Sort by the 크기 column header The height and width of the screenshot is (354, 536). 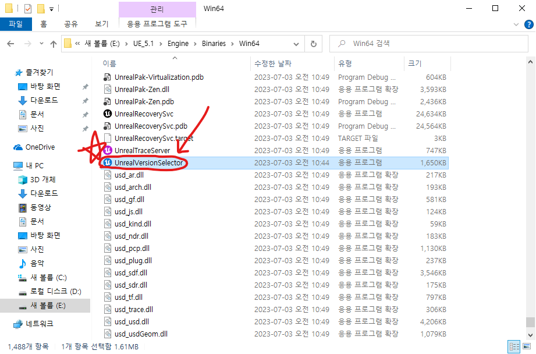(414, 63)
